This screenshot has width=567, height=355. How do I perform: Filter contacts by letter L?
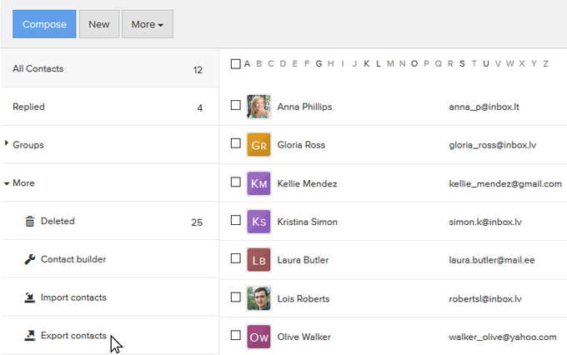coord(379,64)
